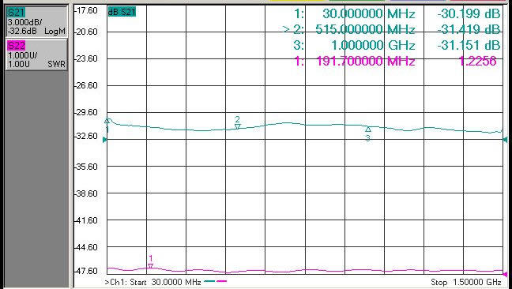Click the '-26.60' Y-axis label

pyautogui.click(x=86, y=85)
